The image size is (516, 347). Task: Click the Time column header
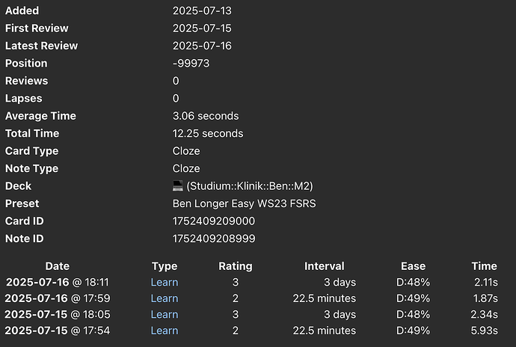(485, 266)
